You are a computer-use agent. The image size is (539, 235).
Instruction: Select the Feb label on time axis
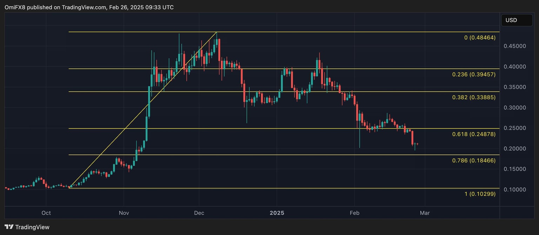(354, 213)
